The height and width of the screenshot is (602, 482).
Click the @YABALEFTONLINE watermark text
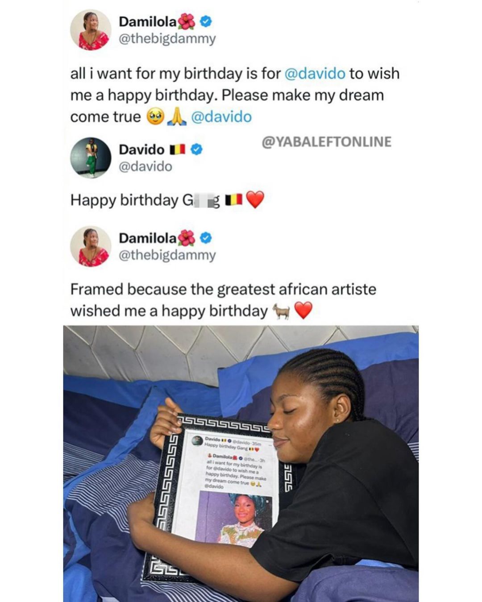click(x=326, y=142)
